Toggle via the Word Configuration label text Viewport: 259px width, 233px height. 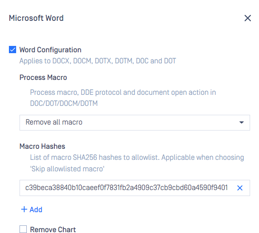click(51, 50)
